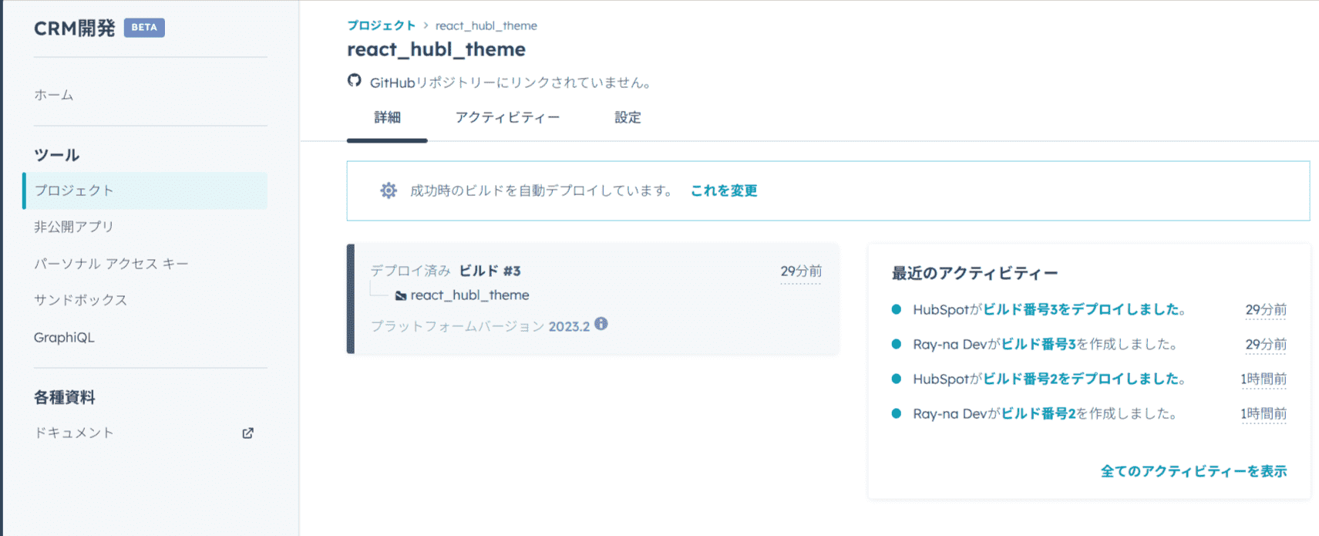
Task: Click the info icon next to platform version 2023.2
Action: 601,325
